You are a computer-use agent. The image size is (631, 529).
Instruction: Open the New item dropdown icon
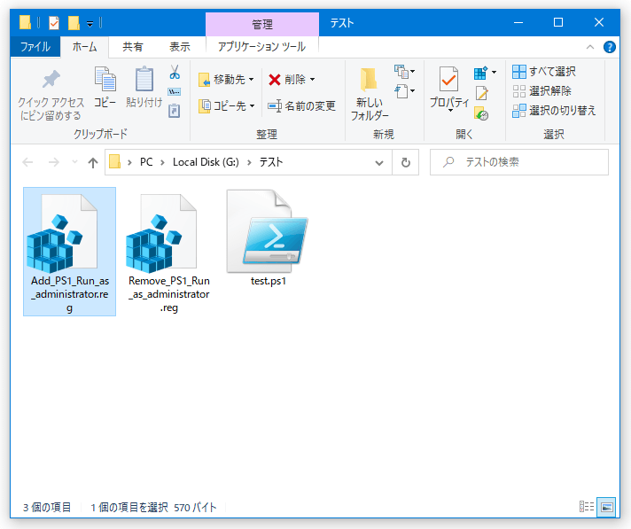tap(404, 72)
